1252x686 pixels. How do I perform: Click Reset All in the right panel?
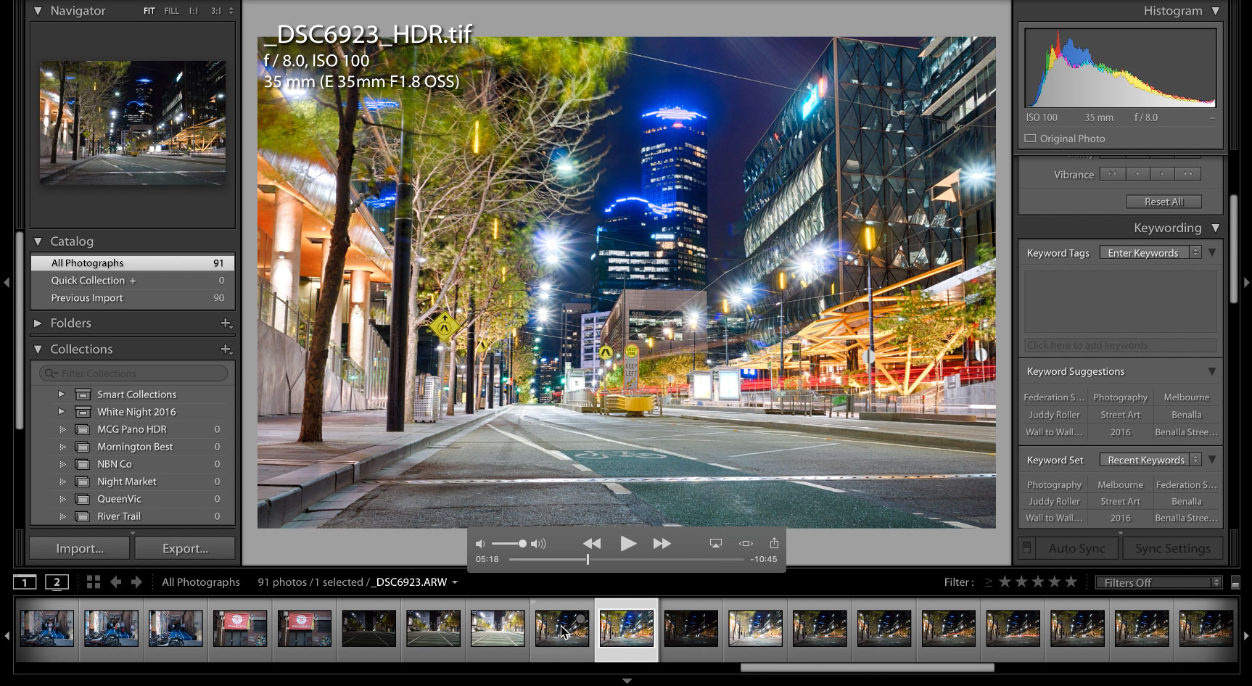click(1164, 201)
